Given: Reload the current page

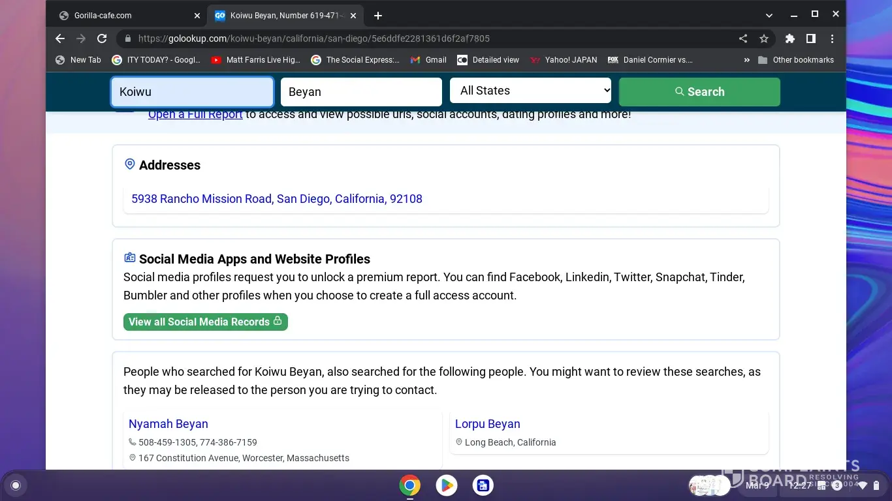Looking at the screenshot, I should 102,38.
